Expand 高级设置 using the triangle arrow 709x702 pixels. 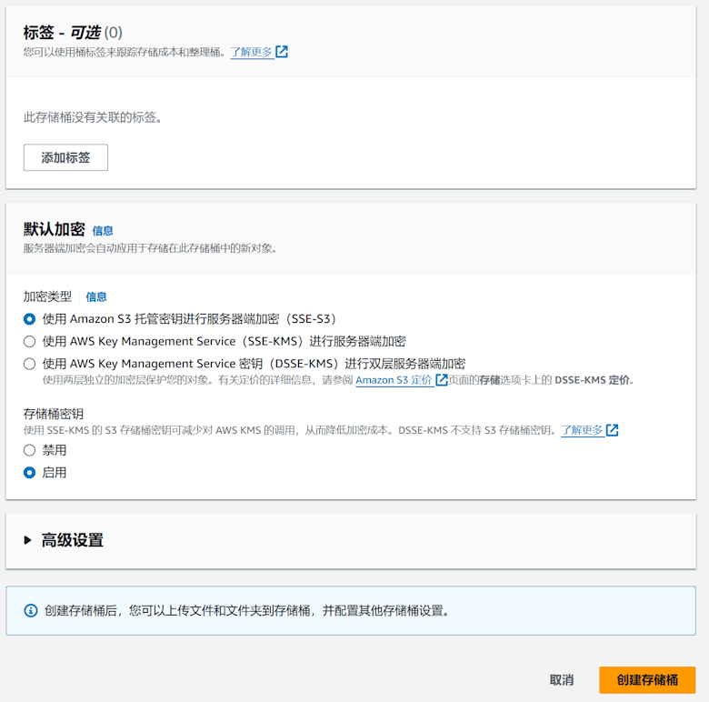(x=27, y=540)
